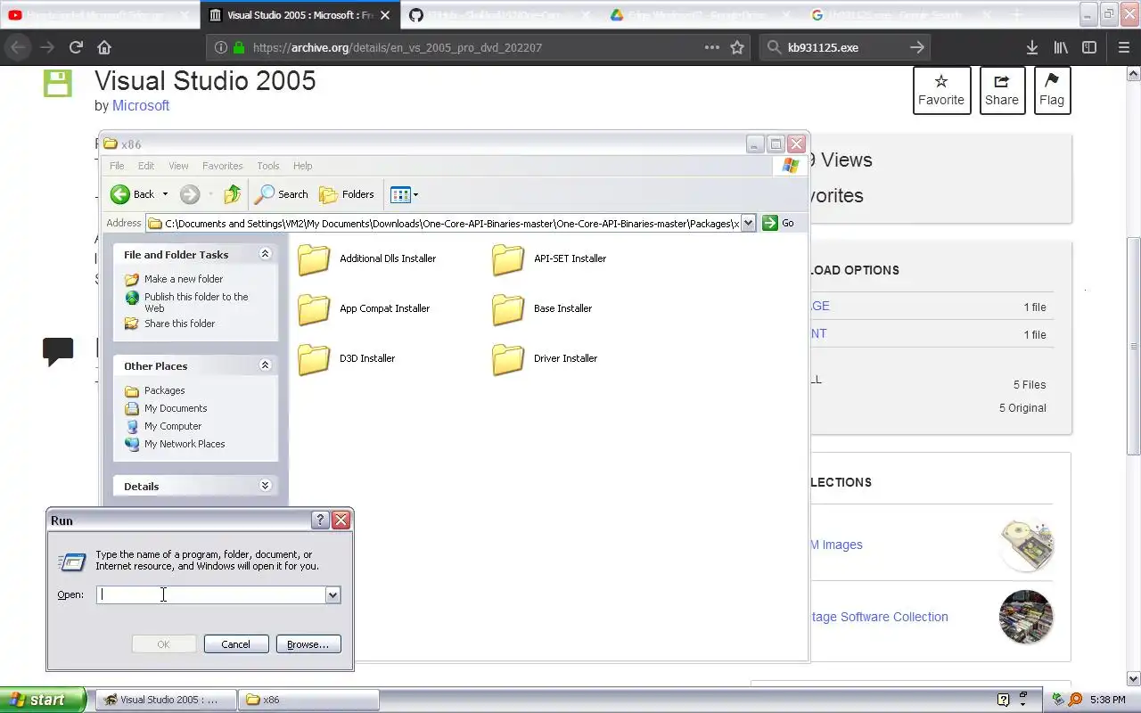
Task: Open Search in the Explorer toolbar
Action: point(282,194)
